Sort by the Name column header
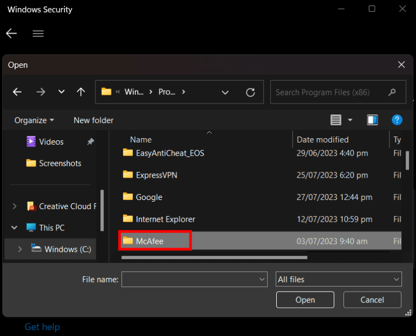Image resolution: width=416 pixels, height=336 pixels. click(x=141, y=140)
